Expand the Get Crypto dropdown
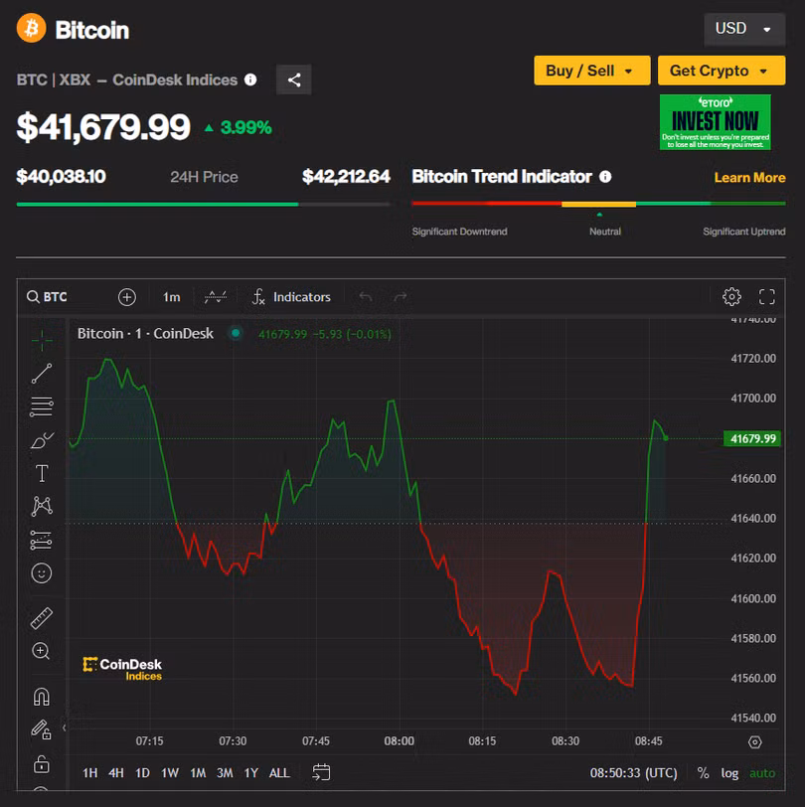Screen dimensions: 805x807 pyautogui.click(x=721, y=71)
